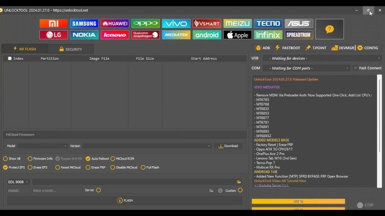
Task: Open the MiCloud Firmware Model dropdown
Action: [43, 146]
